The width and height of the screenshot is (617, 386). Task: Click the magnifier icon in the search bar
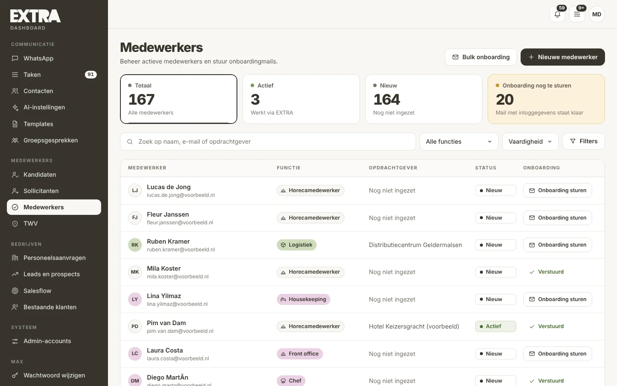coord(130,142)
